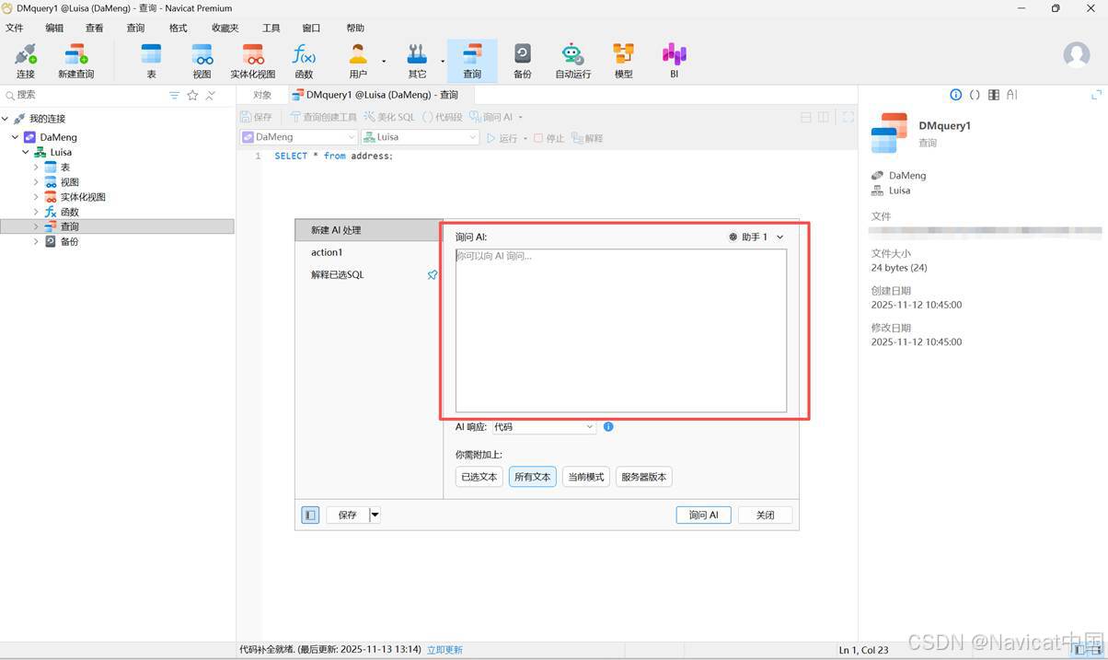
Task: Open the 保存 split arrow in dialog
Action: [375, 515]
